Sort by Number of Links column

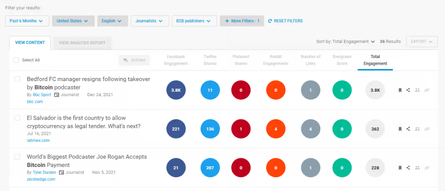click(x=311, y=60)
